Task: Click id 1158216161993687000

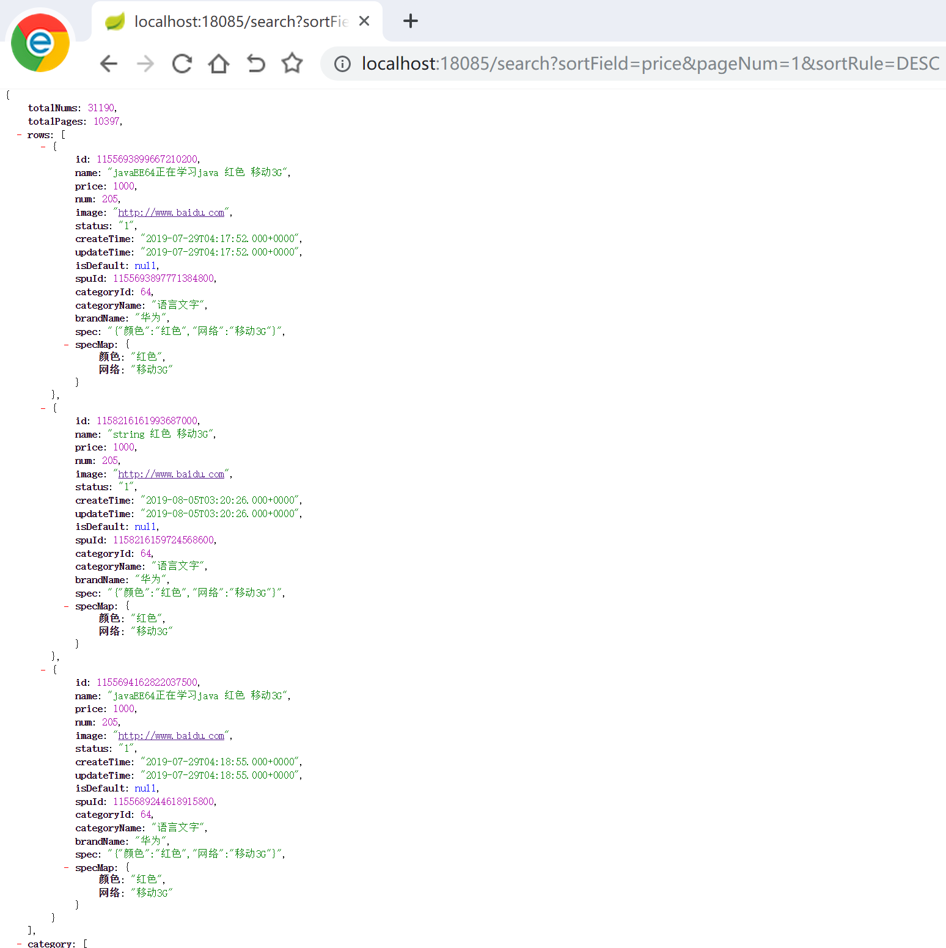Action: [147, 421]
